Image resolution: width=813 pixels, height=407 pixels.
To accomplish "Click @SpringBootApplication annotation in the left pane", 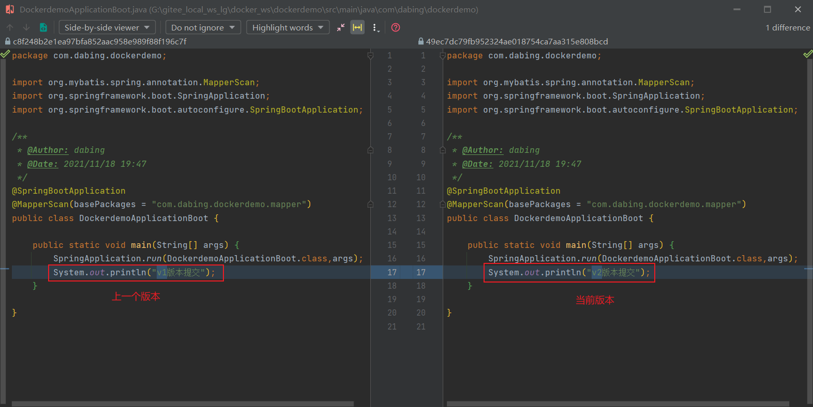I will coord(69,191).
